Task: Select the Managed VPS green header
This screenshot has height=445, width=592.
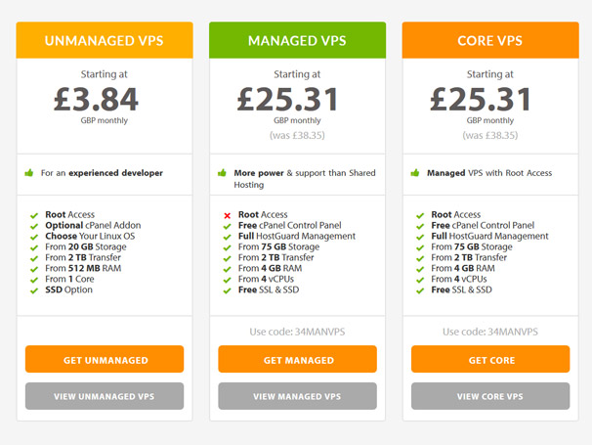Action: point(298,40)
